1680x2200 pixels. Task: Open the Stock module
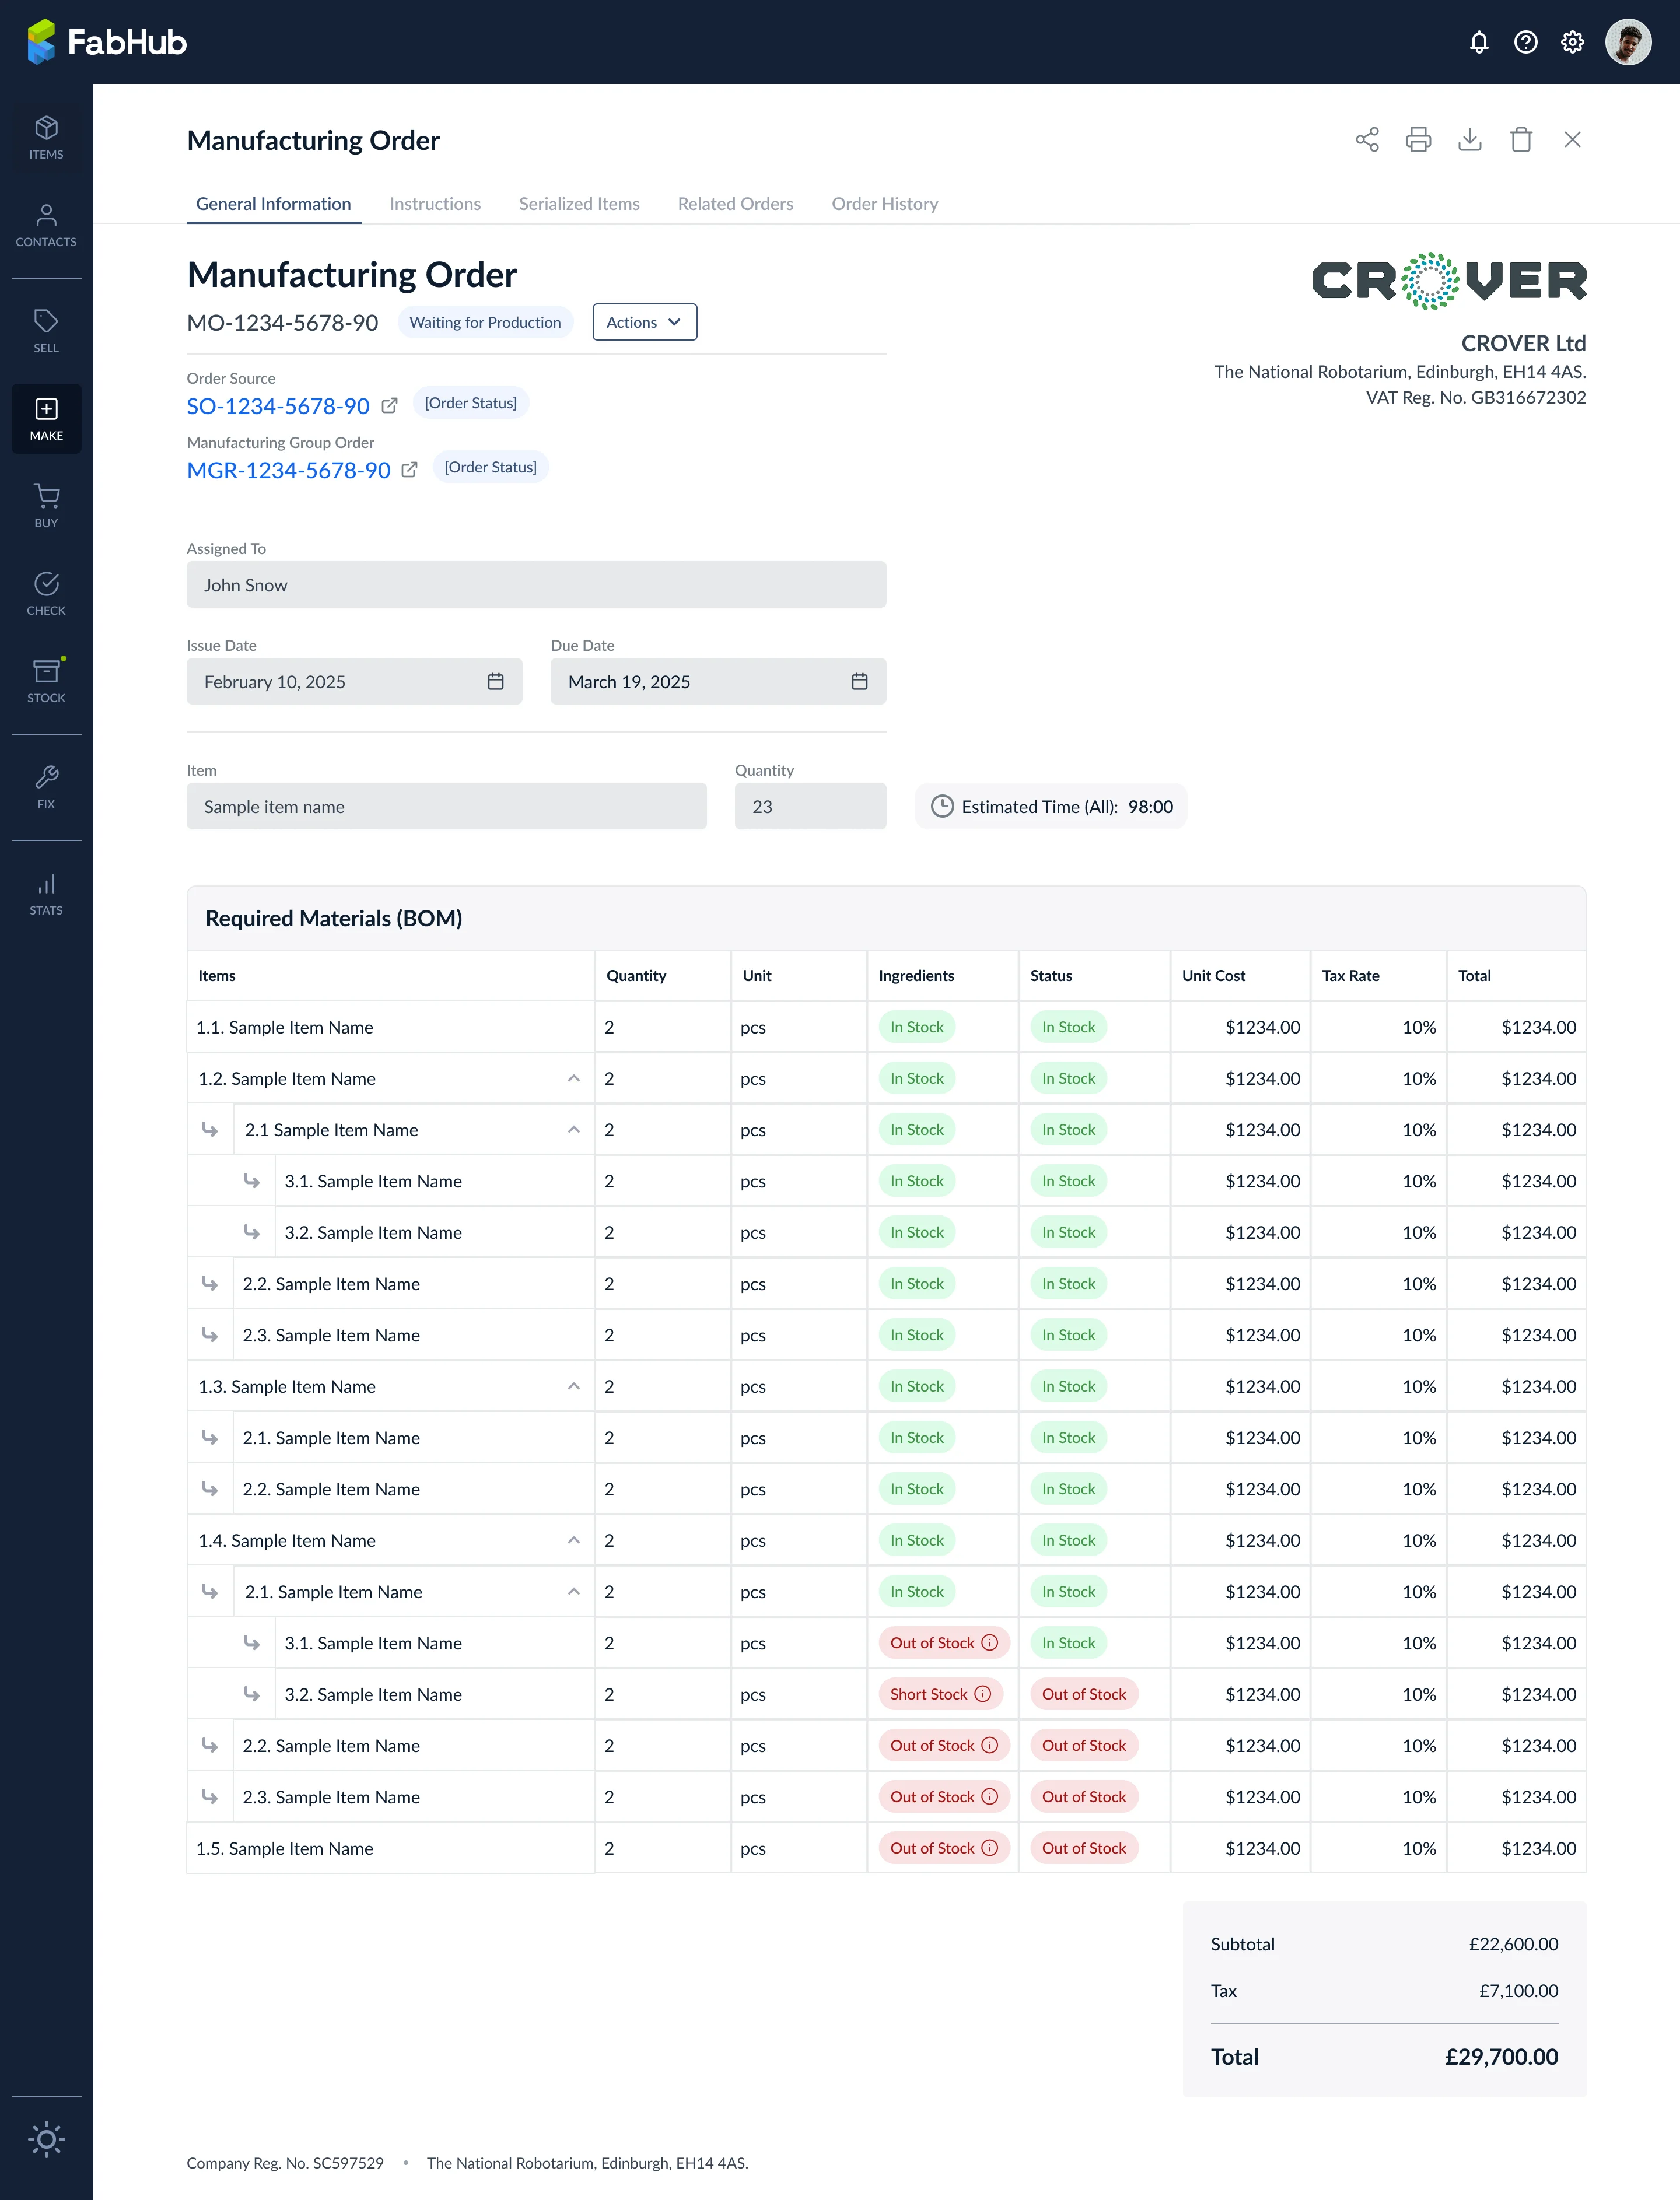tap(46, 681)
